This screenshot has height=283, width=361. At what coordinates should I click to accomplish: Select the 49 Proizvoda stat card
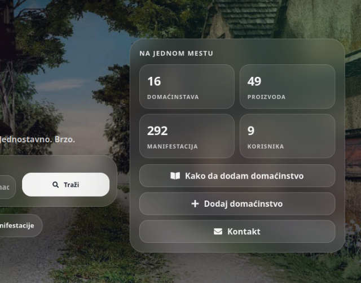(x=287, y=86)
